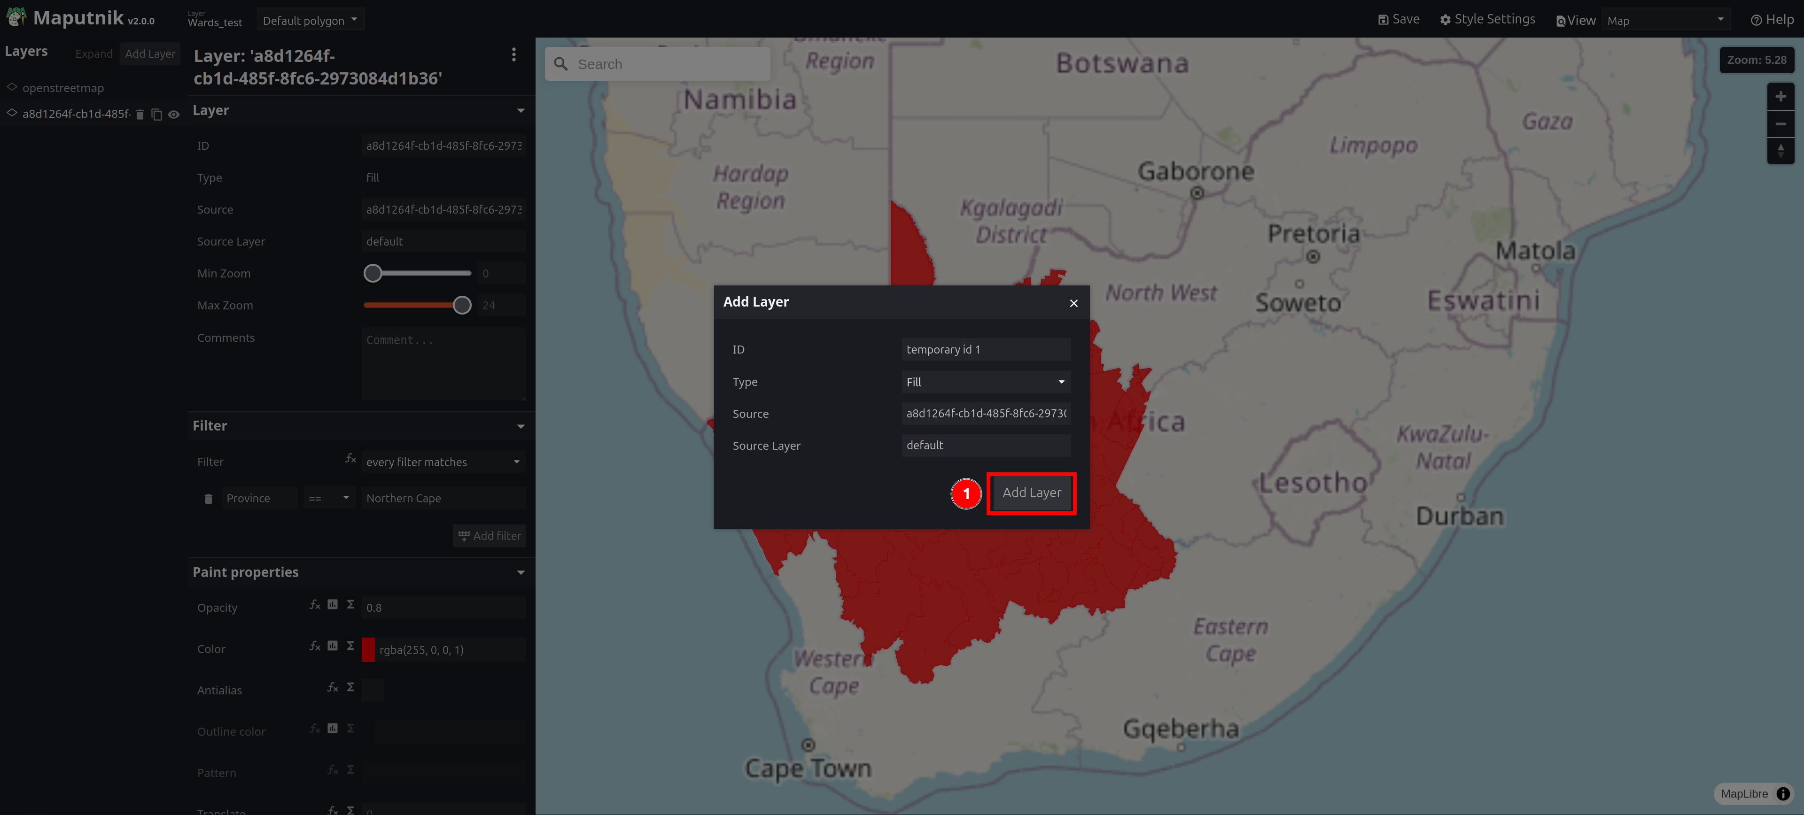This screenshot has height=815, width=1804.
Task: Click Add Layer in Layers panel header
Action: 150,54
